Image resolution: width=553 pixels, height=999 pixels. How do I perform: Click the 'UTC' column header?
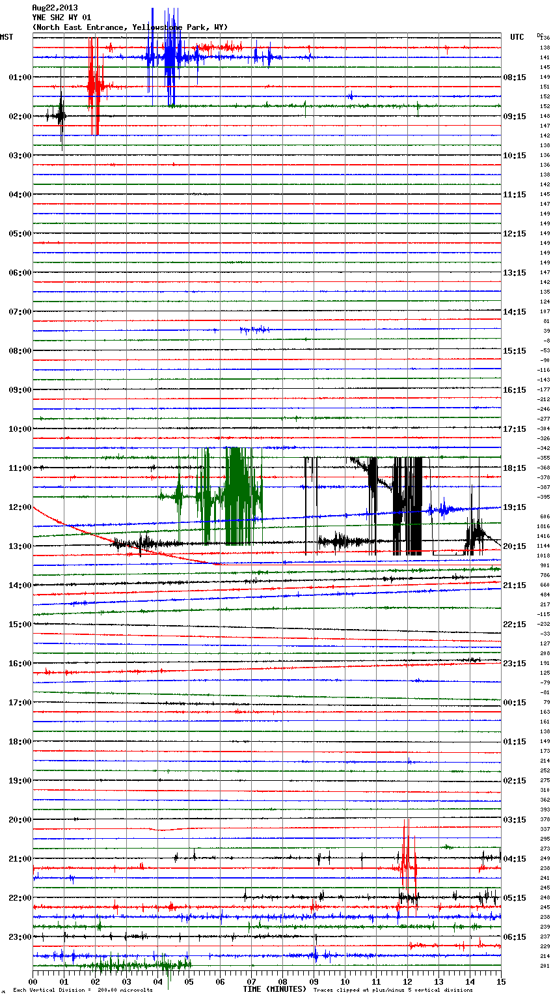coord(517,37)
